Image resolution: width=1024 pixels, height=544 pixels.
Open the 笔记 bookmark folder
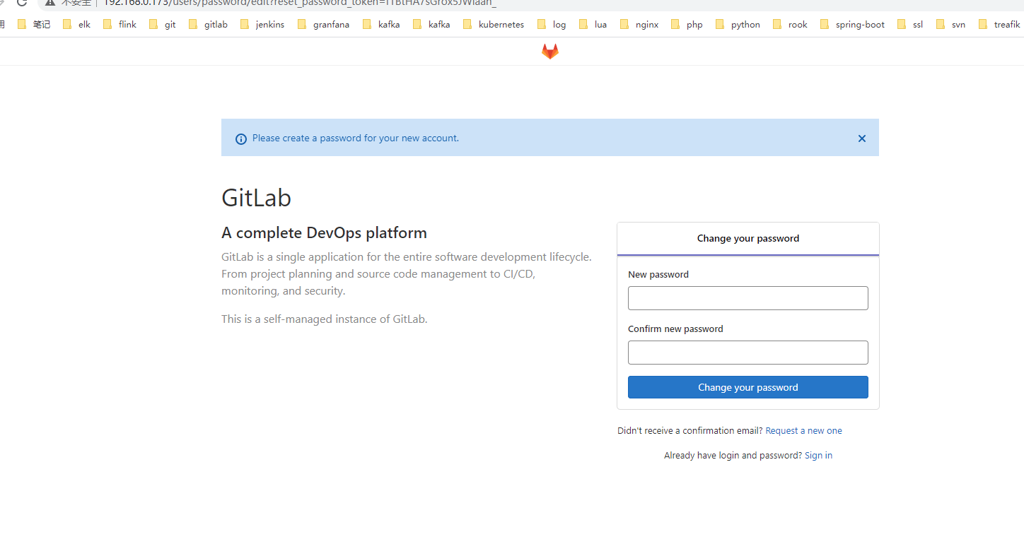(x=34, y=25)
